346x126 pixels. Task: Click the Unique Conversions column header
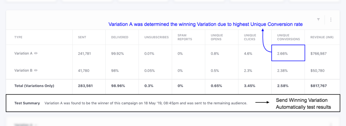point(288,37)
